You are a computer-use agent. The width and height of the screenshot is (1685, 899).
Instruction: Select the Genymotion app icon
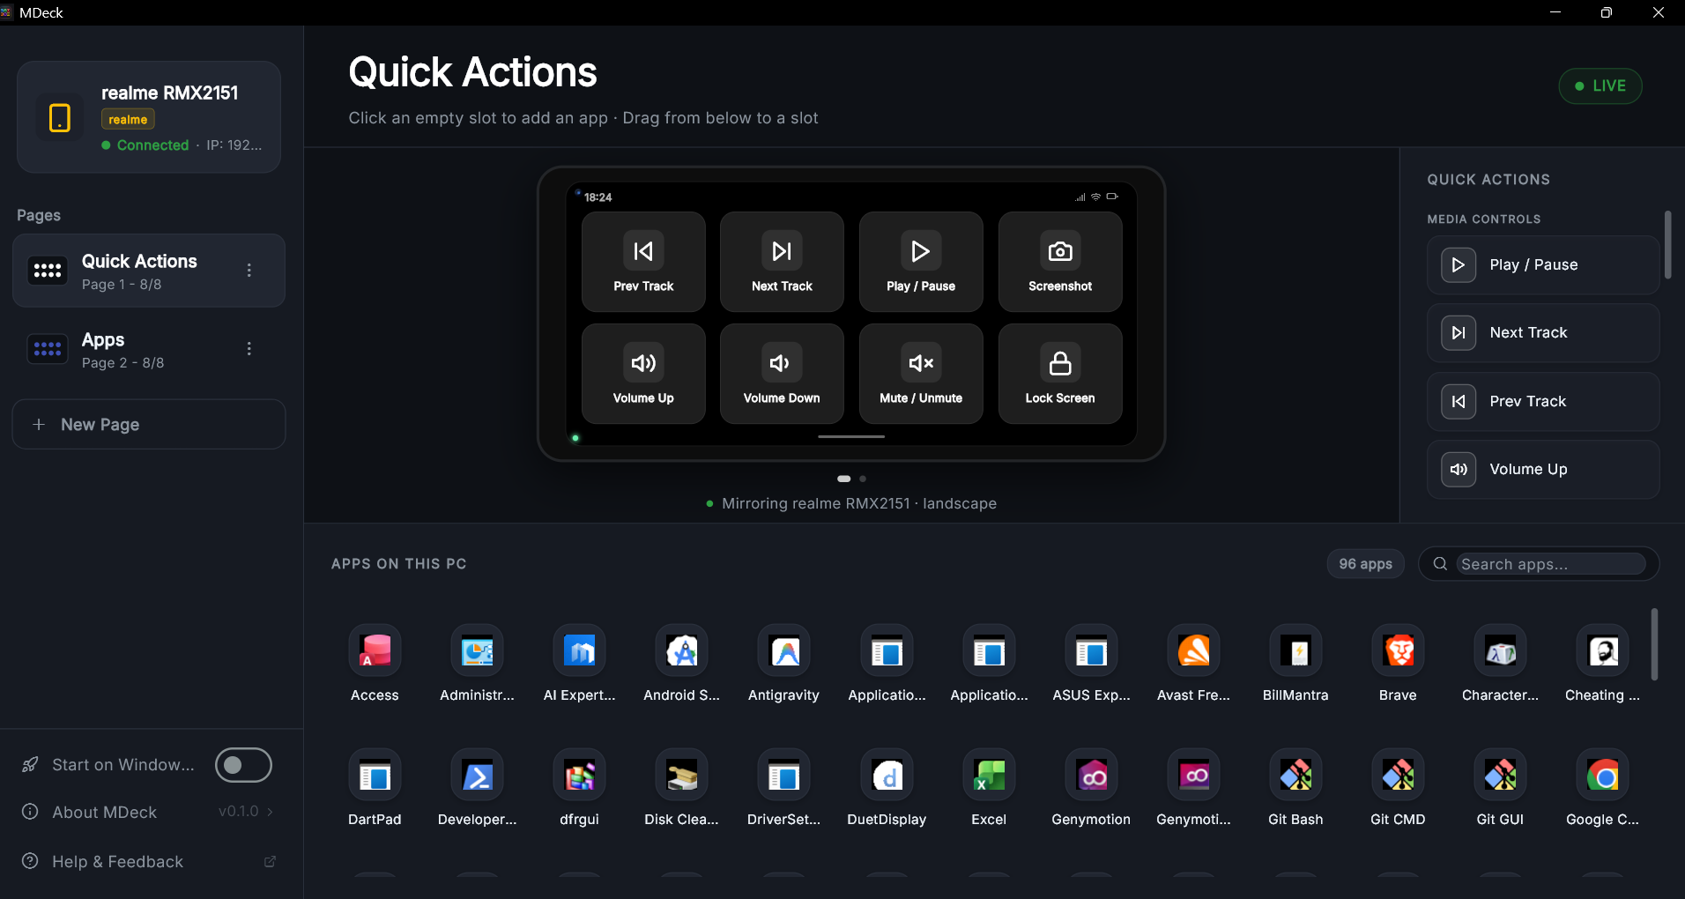coord(1091,776)
